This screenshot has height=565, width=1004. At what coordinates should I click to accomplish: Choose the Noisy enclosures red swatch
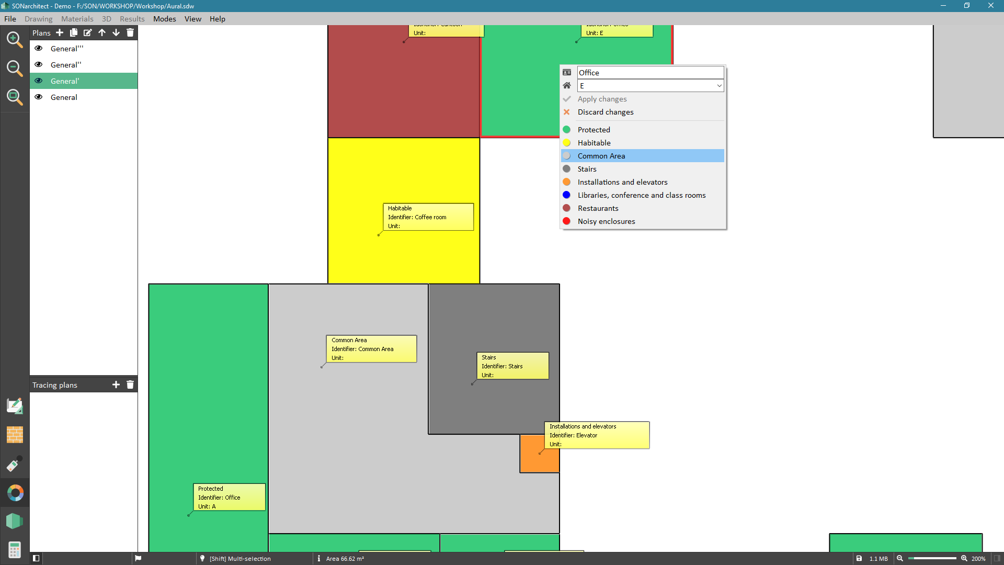coord(566,221)
